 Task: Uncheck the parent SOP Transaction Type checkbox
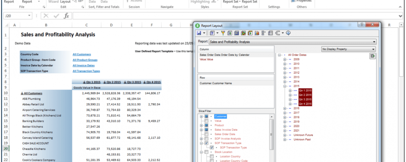click(x=206, y=143)
